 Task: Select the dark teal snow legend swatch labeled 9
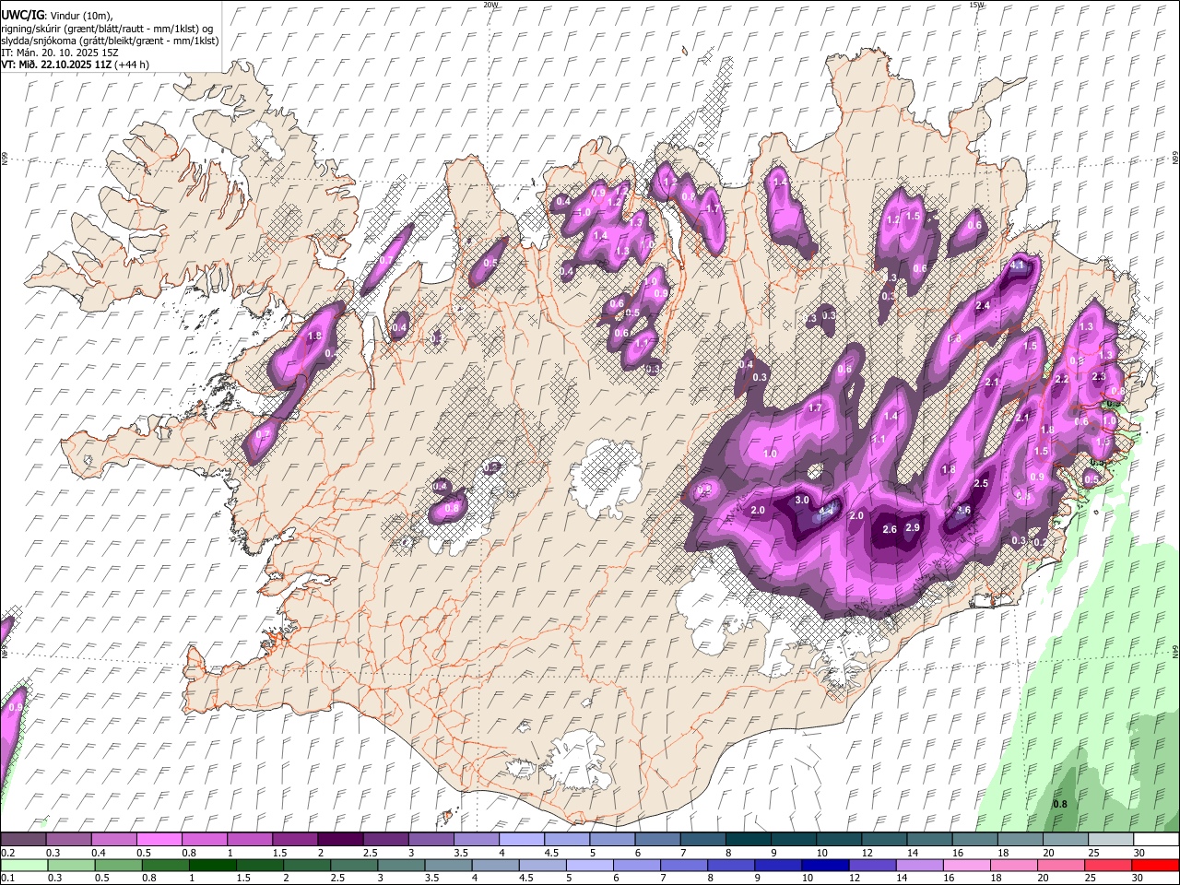tap(749, 840)
